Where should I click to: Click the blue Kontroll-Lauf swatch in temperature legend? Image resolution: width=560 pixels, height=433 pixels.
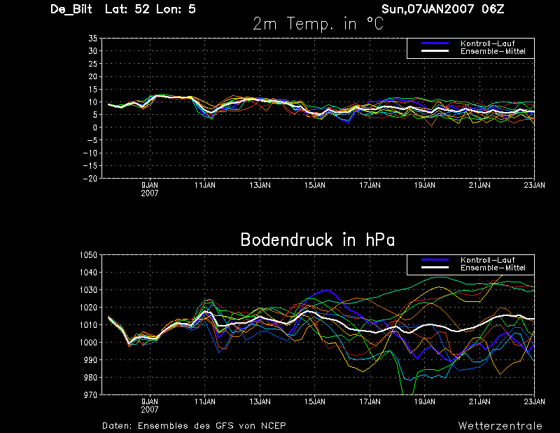pos(435,43)
